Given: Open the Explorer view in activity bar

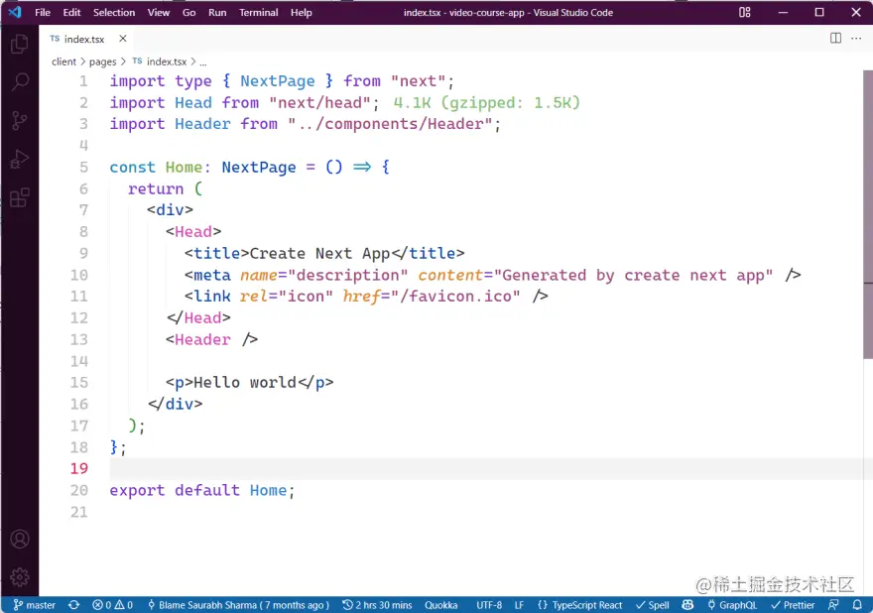Looking at the screenshot, I should [x=20, y=44].
